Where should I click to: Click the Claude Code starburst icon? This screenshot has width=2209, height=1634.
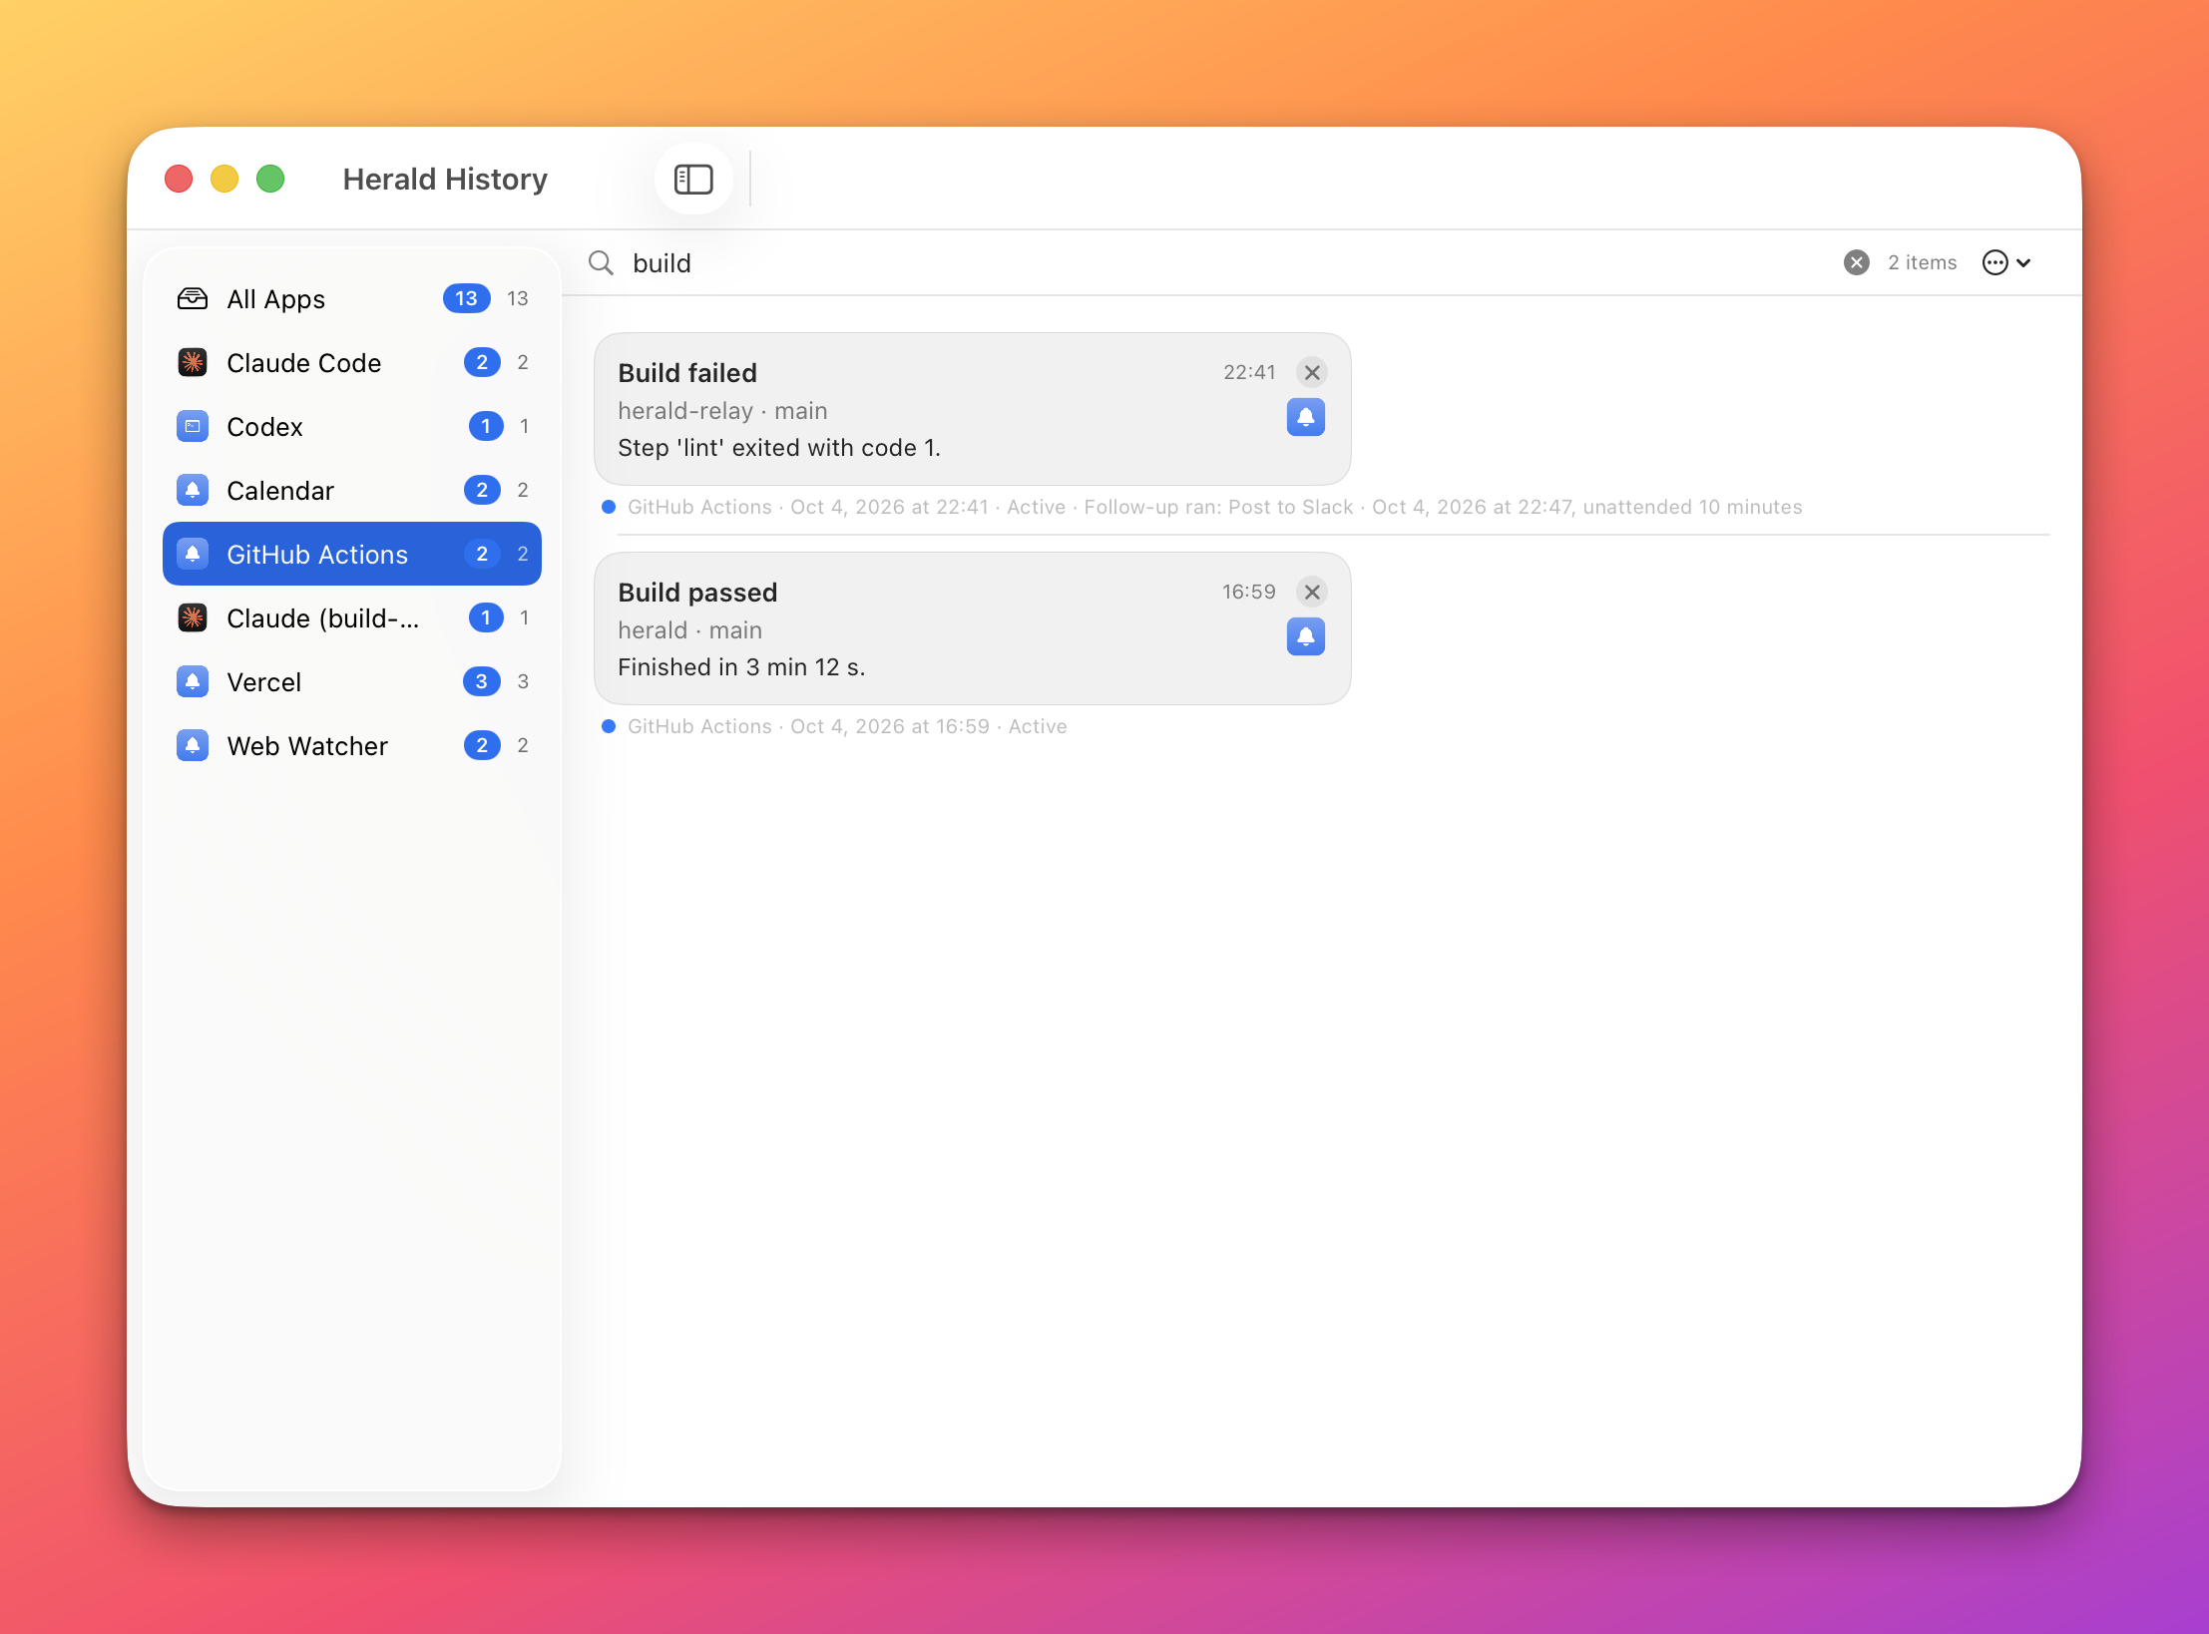193,362
